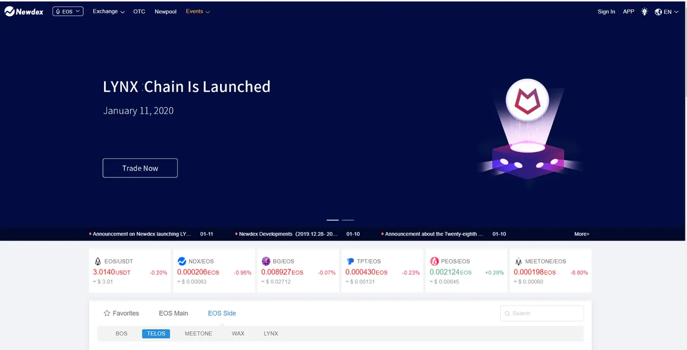The width and height of the screenshot is (687, 350).
Task: Expand the Exchange menu
Action: coord(108,11)
